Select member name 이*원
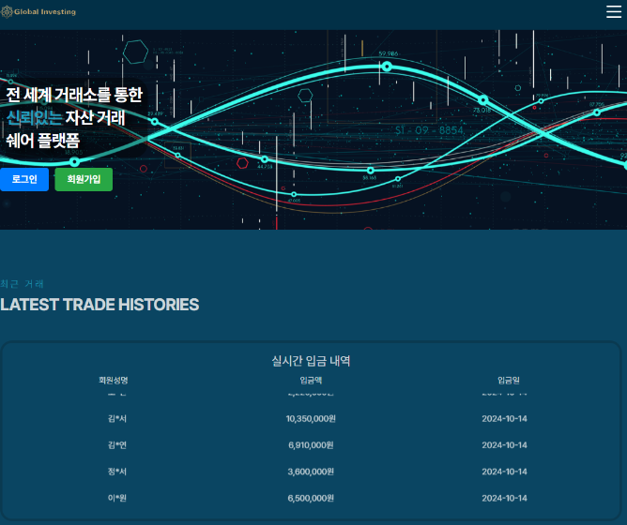The height and width of the screenshot is (525, 627). pos(117,498)
